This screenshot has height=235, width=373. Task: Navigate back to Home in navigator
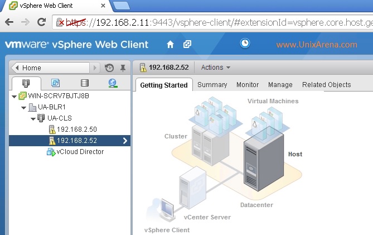pyautogui.click(x=50, y=68)
